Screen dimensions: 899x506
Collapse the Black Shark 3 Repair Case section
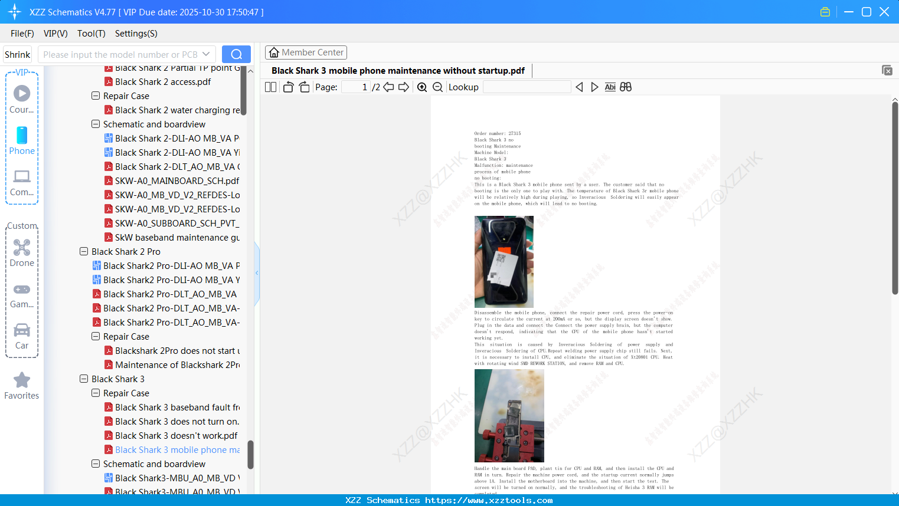tap(96, 393)
